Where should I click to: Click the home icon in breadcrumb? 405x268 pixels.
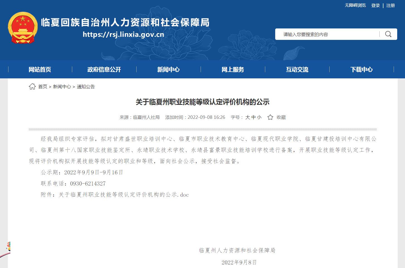(32, 87)
